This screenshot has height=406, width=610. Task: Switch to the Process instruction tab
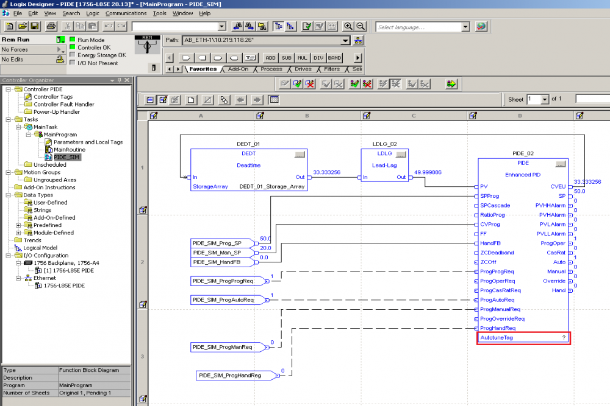pos(271,69)
